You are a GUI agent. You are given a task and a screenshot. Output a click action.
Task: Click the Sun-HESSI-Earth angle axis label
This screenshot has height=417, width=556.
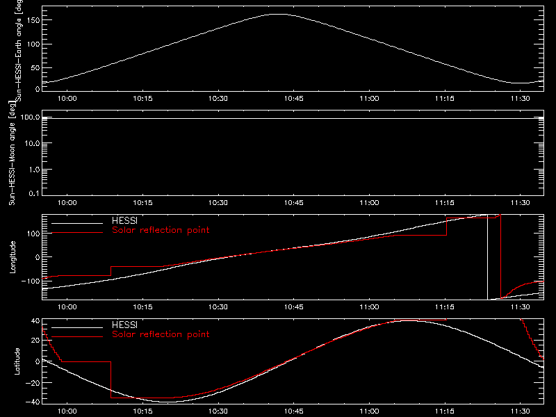[19, 50]
